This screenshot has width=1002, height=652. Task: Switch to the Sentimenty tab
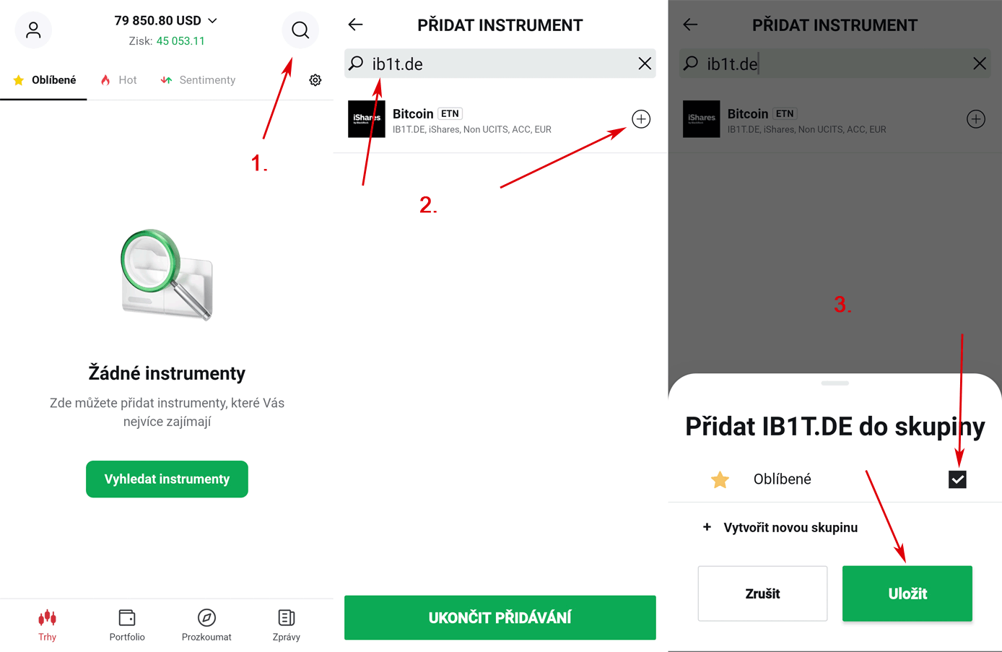point(199,80)
